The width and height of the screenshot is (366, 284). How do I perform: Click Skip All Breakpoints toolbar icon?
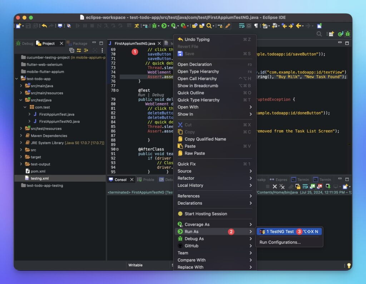(x=69, y=26)
